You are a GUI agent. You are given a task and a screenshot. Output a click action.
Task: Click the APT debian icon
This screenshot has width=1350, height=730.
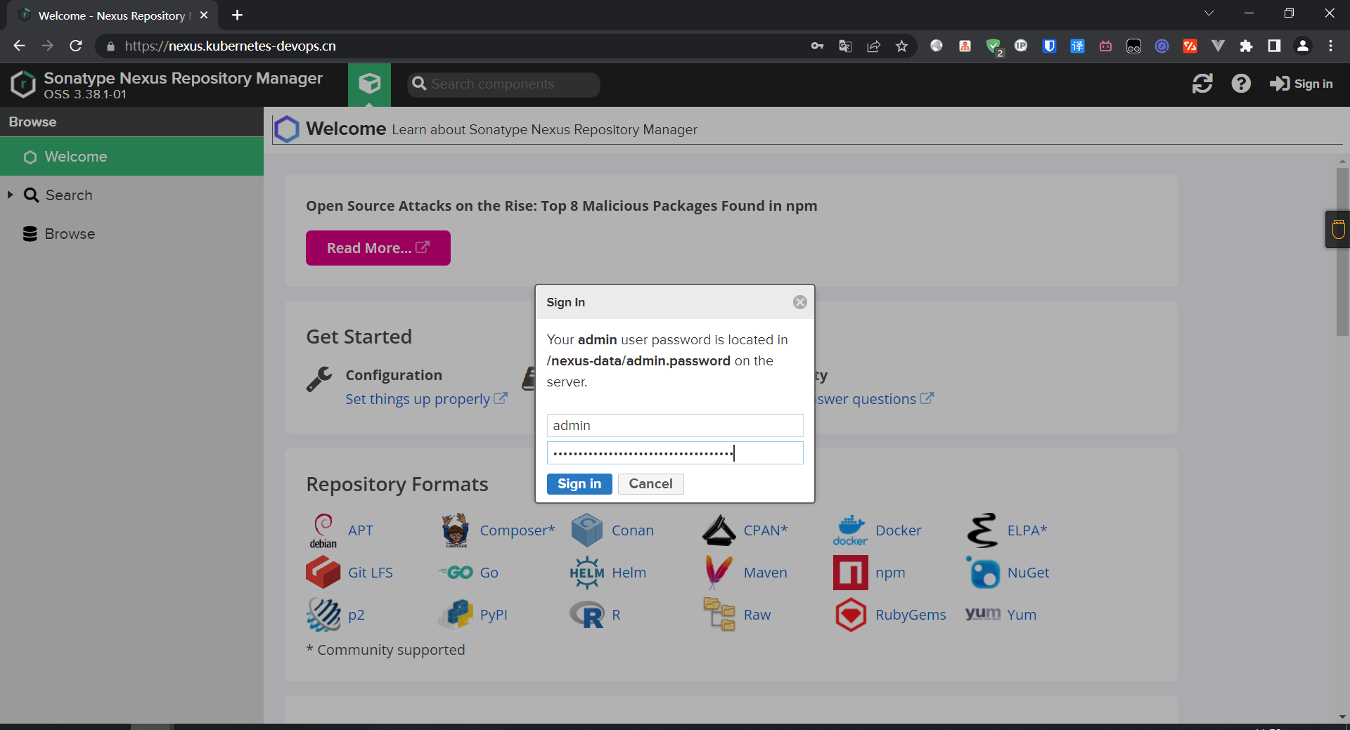click(x=323, y=530)
